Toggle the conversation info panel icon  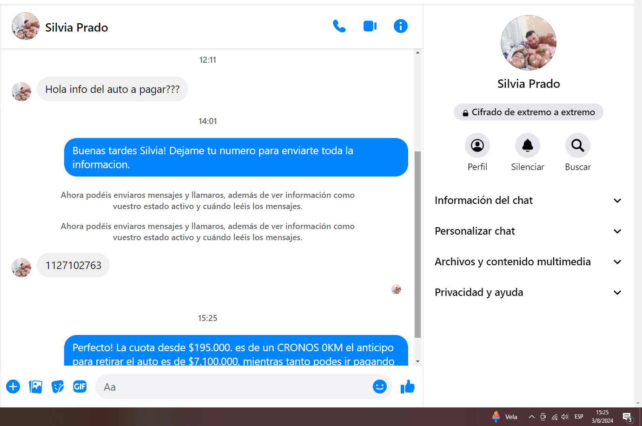[x=400, y=26]
